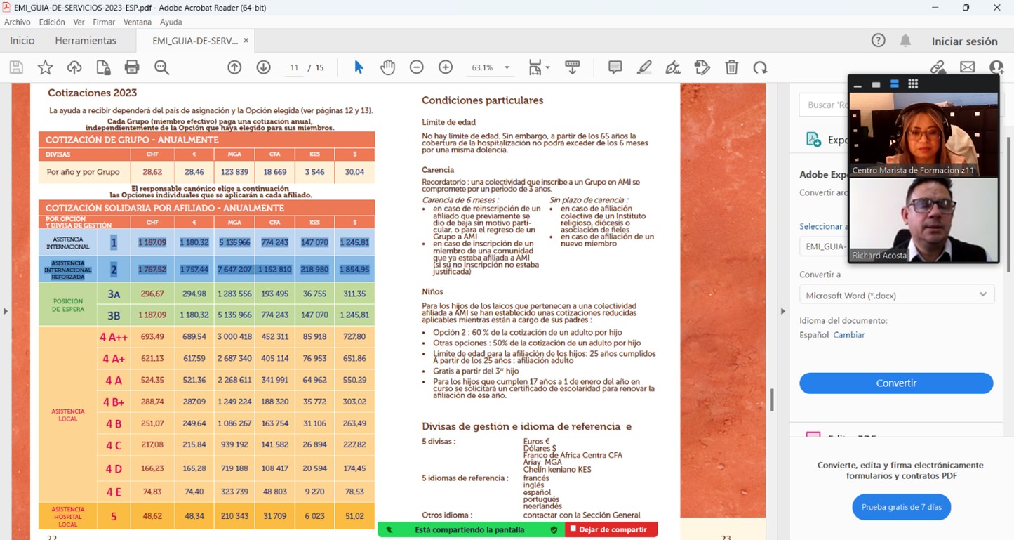Click the scrolling mode keyboard icon
This screenshot has height=540, width=1014.
pyautogui.click(x=572, y=67)
